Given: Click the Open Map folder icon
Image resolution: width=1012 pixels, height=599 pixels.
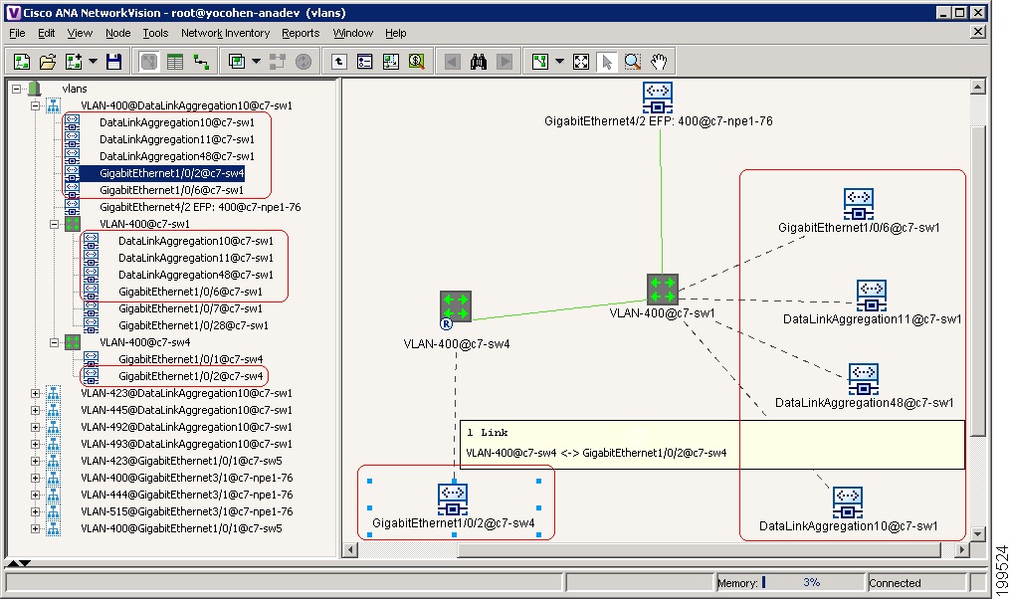Looking at the screenshot, I should pyautogui.click(x=47, y=62).
